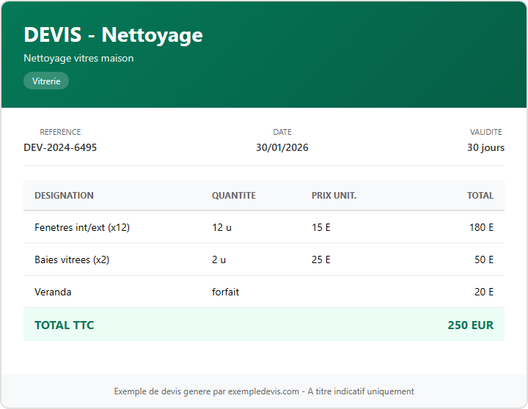Click the forfait quantity cell

coord(225,292)
